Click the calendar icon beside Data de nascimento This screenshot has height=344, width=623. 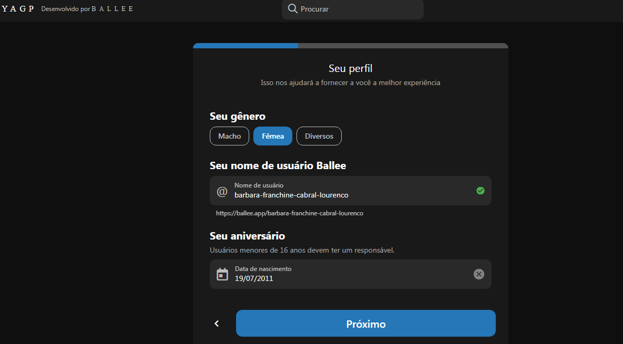[222, 274]
